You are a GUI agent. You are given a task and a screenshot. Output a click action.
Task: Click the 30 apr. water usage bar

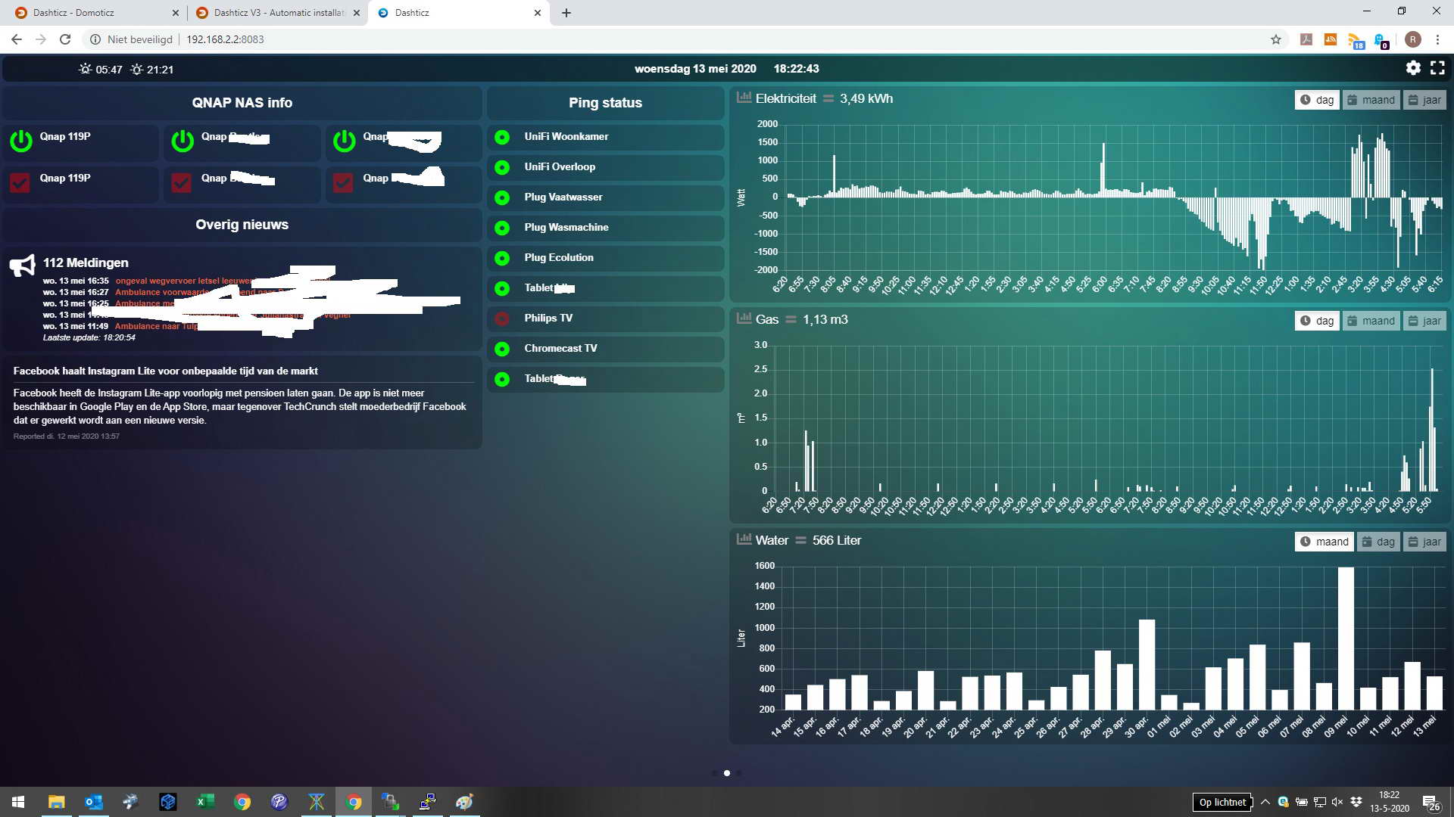pyautogui.click(x=1147, y=664)
